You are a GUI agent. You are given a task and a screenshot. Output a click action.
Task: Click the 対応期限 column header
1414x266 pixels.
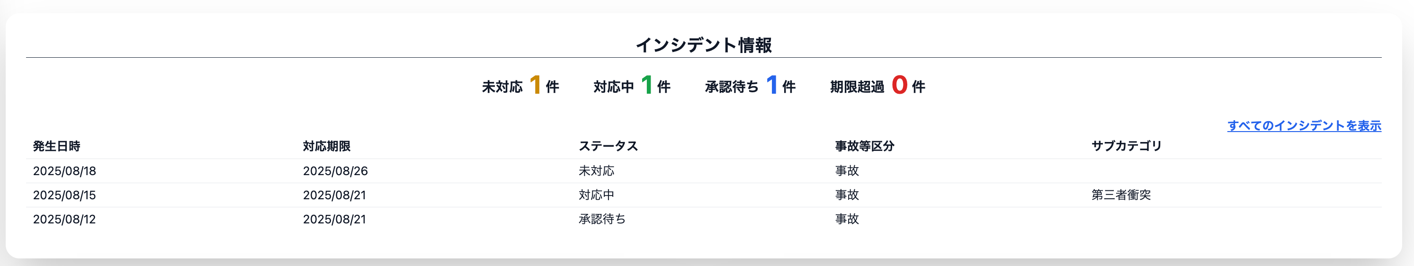[327, 146]
